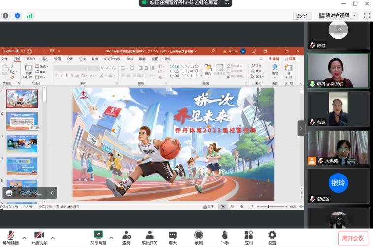Open apps (应用) panel
373x247 pixels.
[248, 237]
